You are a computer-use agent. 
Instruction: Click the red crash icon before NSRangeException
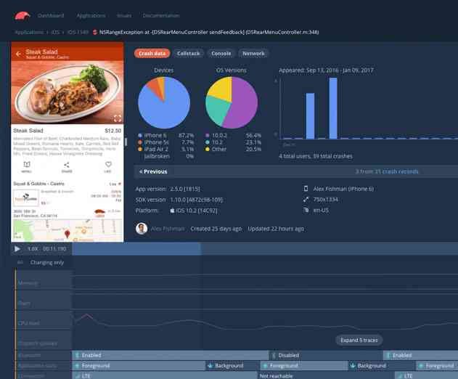click(94, 32)
